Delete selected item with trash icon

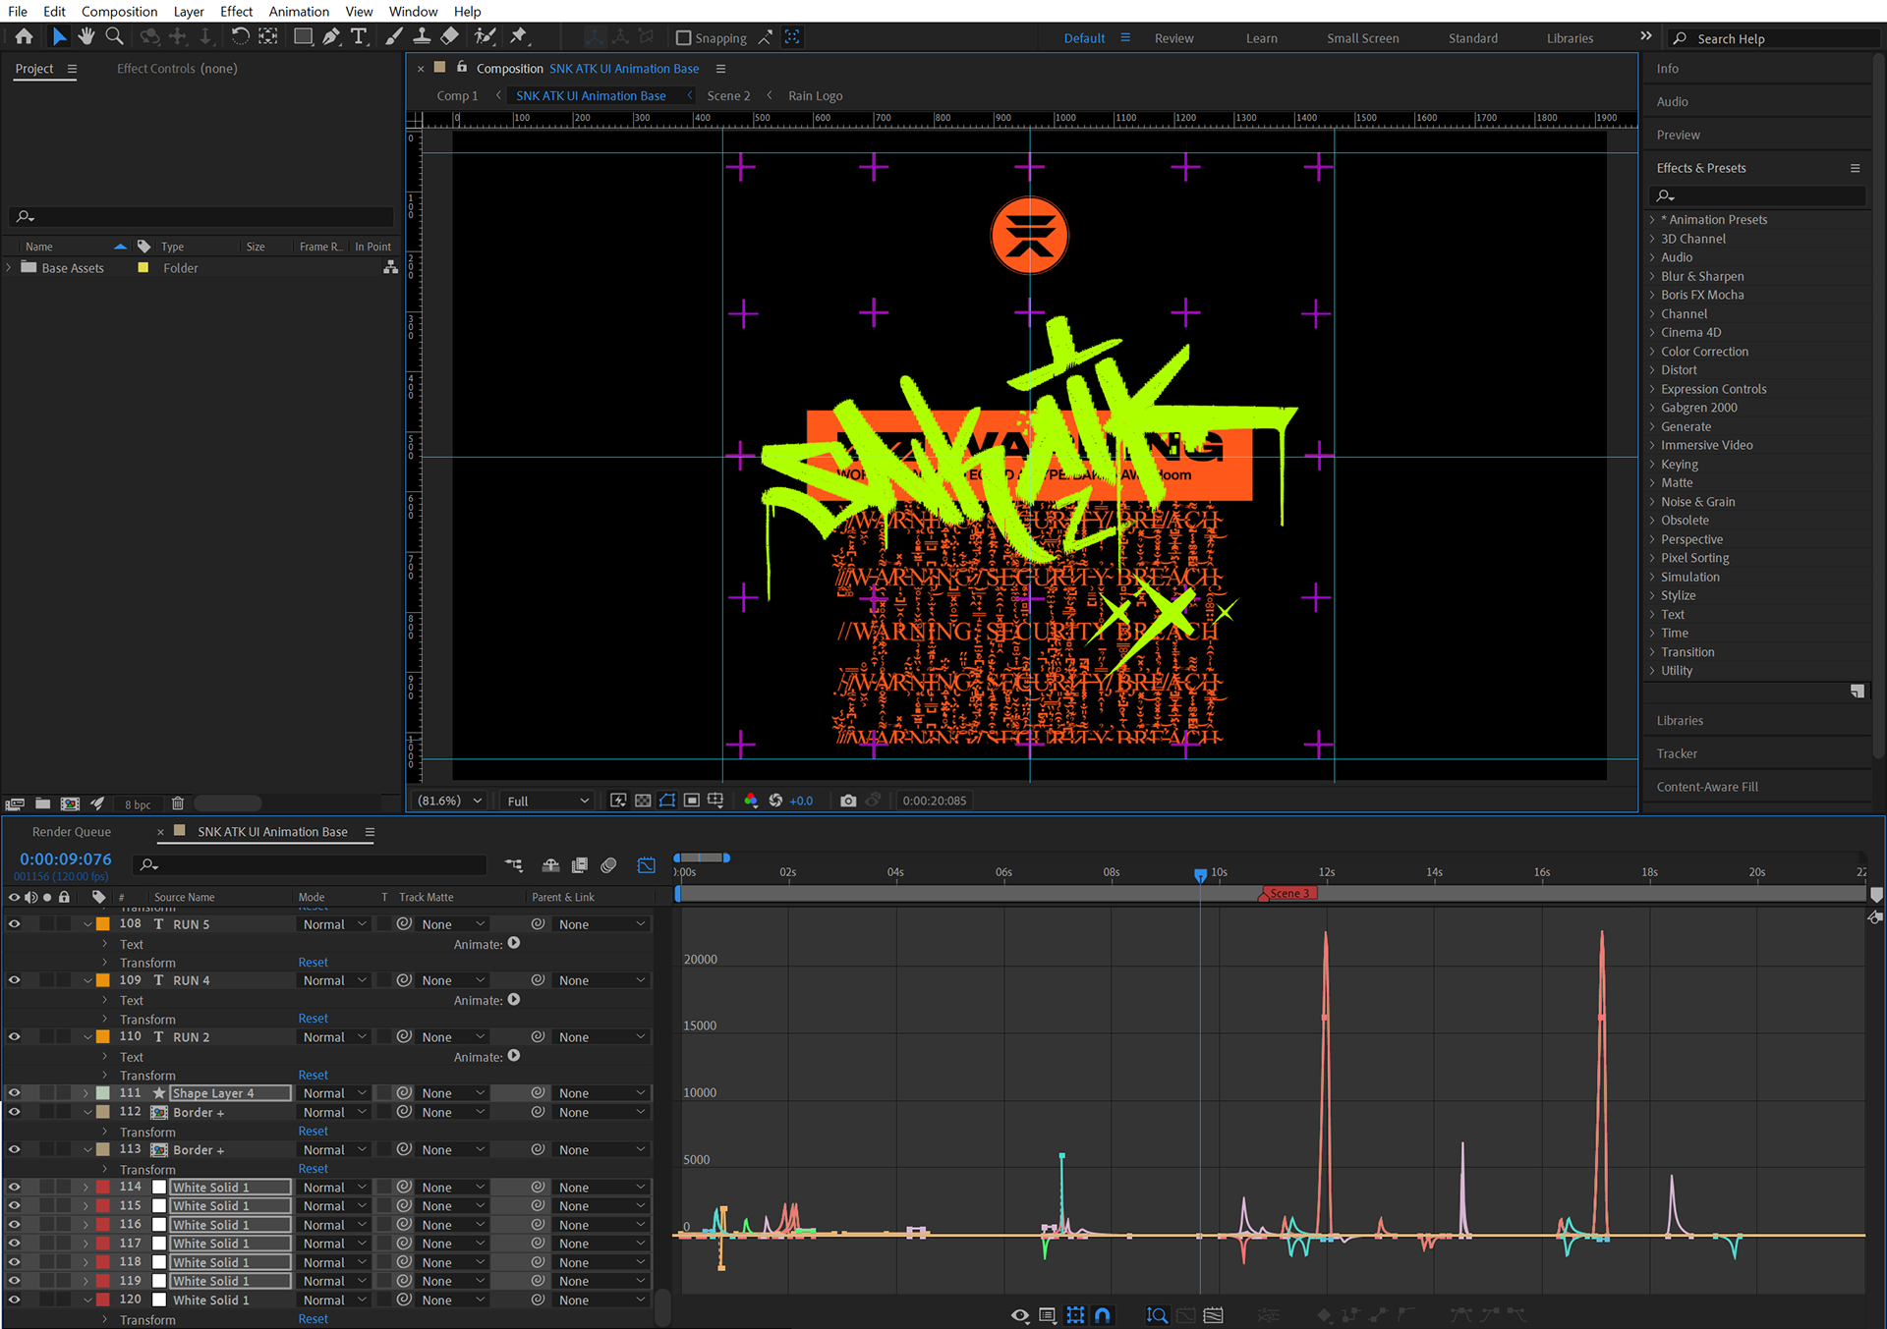[178, 803]
